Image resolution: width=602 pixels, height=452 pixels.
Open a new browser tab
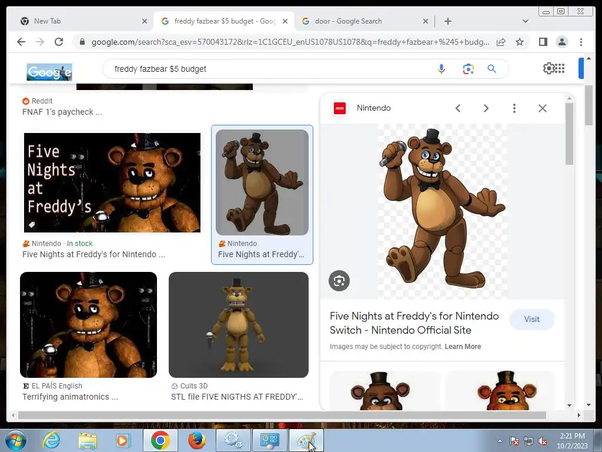click(447, 21)
